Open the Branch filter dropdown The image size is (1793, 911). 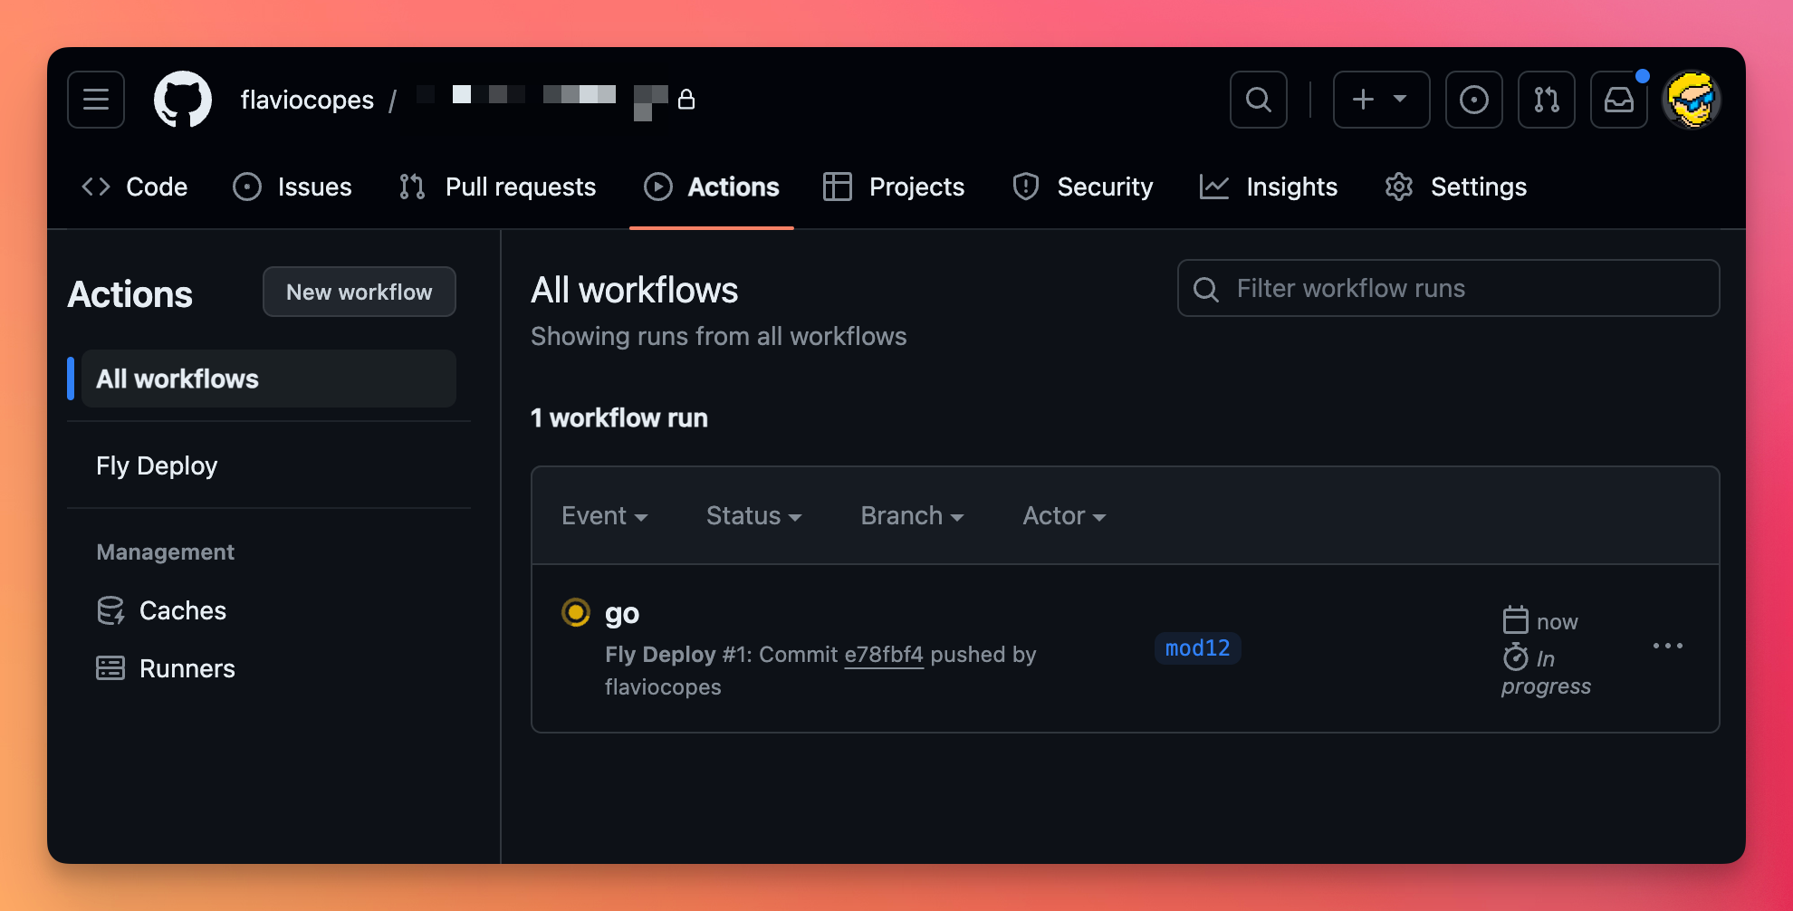coord(912,516)
